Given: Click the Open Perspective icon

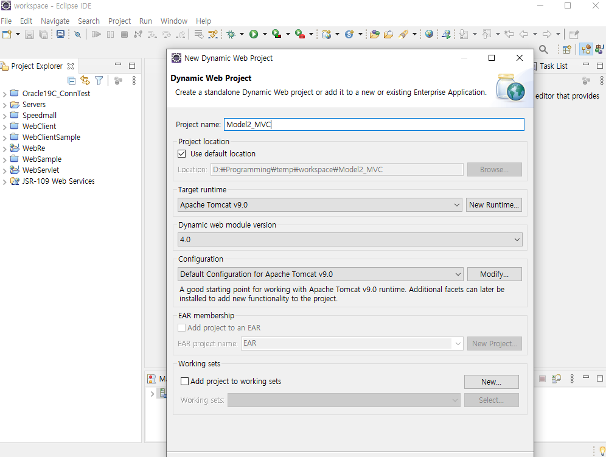Looking at the screenshot, I should click(567, 49).
